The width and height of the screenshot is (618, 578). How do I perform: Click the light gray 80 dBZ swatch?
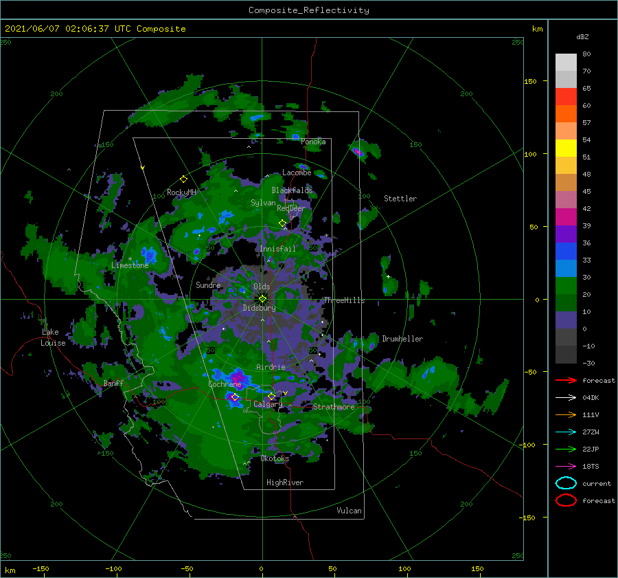point(566,63)
